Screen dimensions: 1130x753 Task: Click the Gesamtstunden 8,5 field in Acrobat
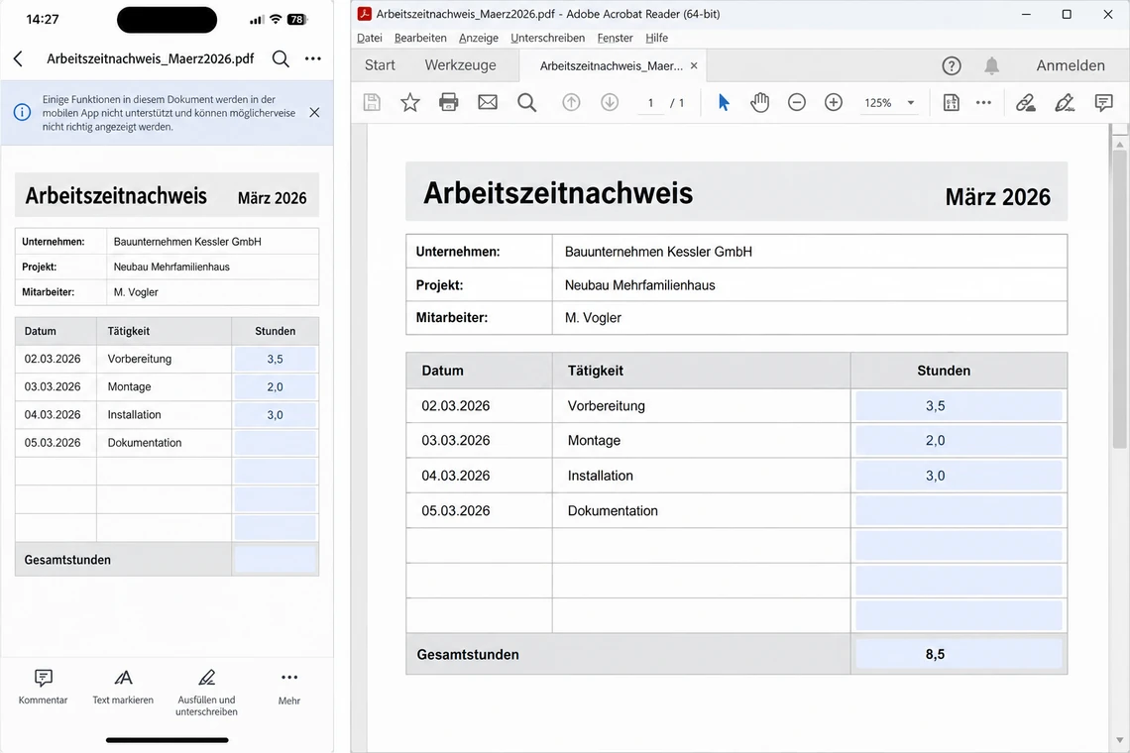959,654
